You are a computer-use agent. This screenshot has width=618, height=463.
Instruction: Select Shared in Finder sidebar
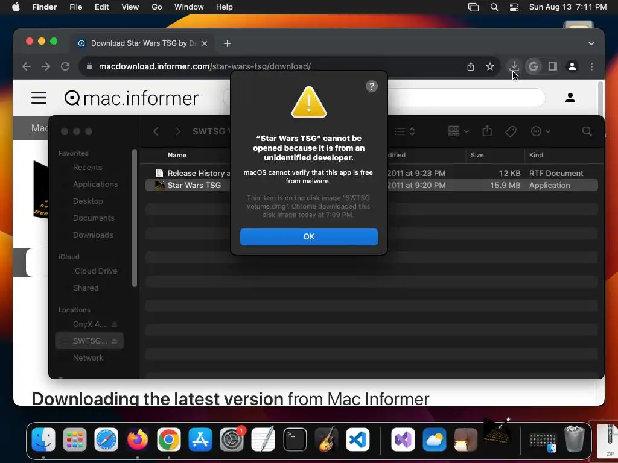(x=86, y=288)
